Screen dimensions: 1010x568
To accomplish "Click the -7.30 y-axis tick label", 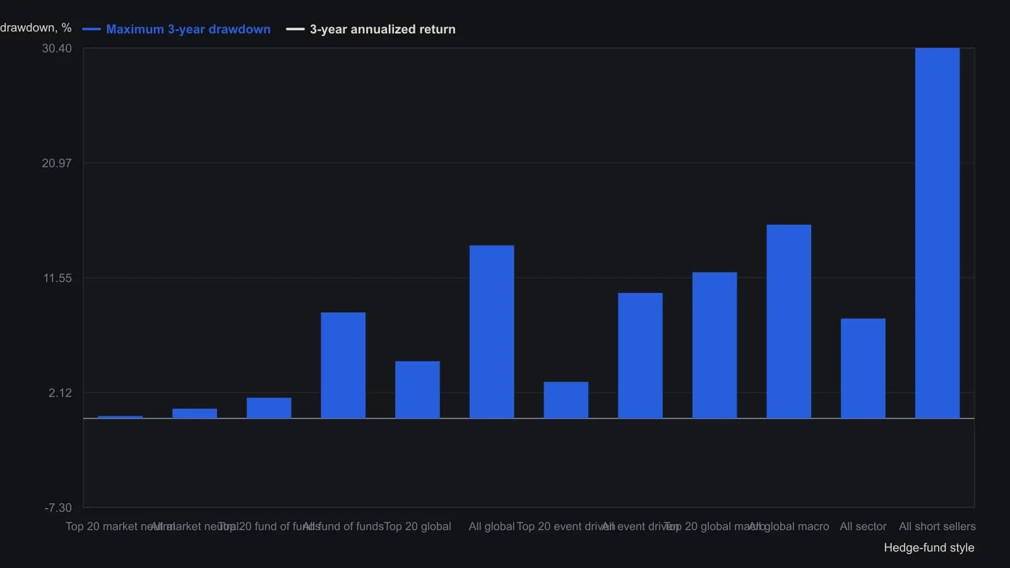I will click(x=58, y=508).
